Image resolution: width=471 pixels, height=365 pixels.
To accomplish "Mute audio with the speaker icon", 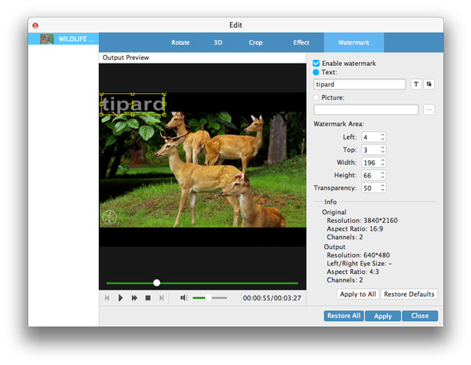I will pos(184,297).
